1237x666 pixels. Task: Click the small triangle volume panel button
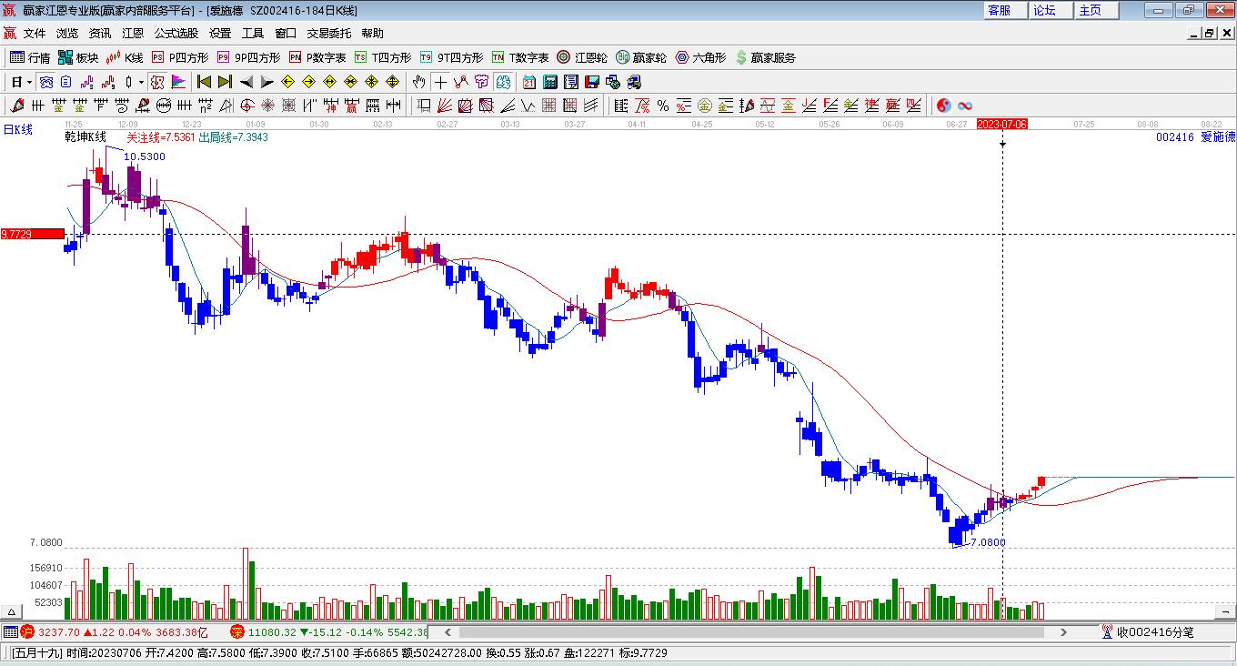12,612
